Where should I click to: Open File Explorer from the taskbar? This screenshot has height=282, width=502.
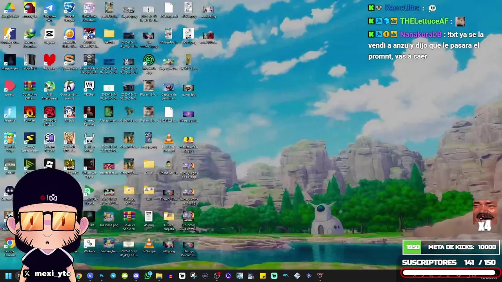tap(159, 276)
